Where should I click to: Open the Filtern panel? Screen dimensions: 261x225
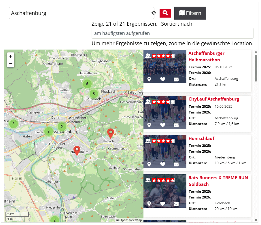point(190,13)
